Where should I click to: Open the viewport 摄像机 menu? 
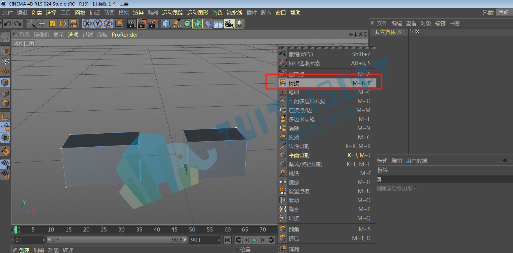point(42,35)
